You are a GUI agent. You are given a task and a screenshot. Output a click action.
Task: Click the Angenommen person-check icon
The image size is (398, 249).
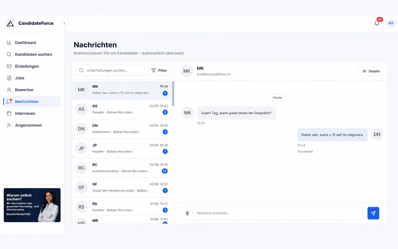point(9,125)
